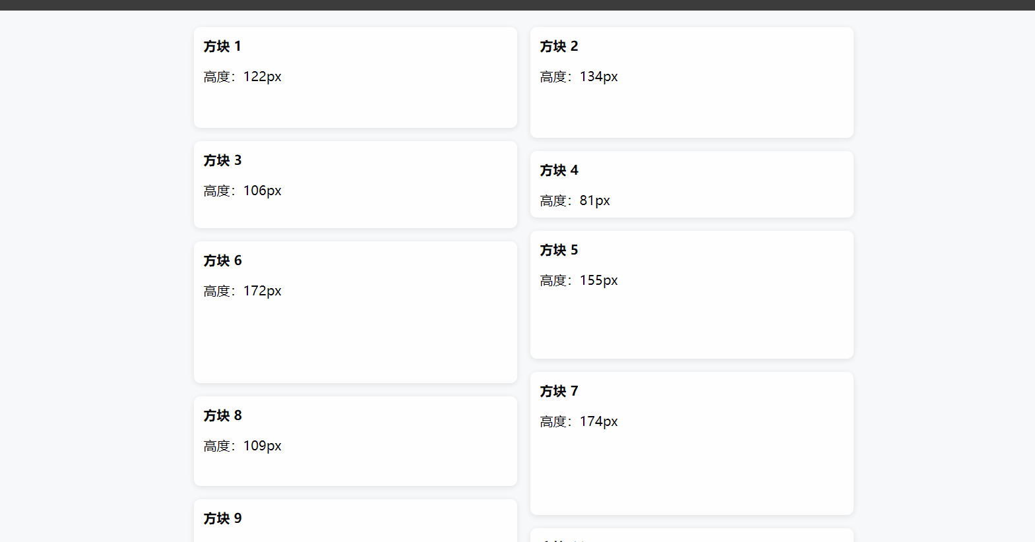This screenshot has width=1035, height=542.
Task: Select the 方块 6 heading
Action: (x=222, y=260)
